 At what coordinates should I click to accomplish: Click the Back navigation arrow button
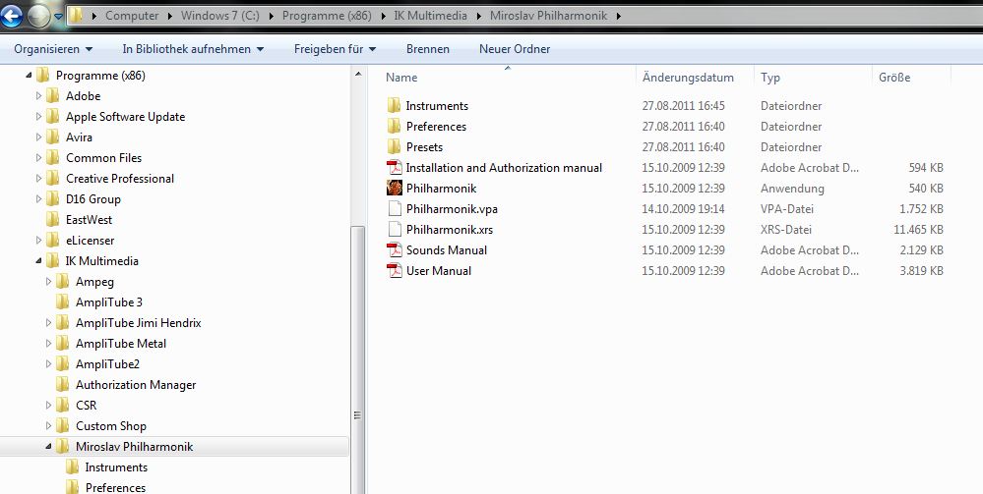tap(11, 17)
